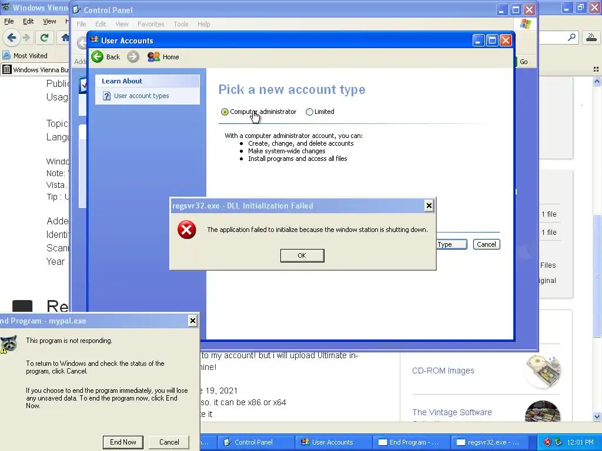Click the green Back arrow in User Accounts
Viewport: 602px width, 451px height.
coord(97,57)
